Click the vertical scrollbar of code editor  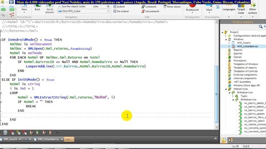pos(216,94)
